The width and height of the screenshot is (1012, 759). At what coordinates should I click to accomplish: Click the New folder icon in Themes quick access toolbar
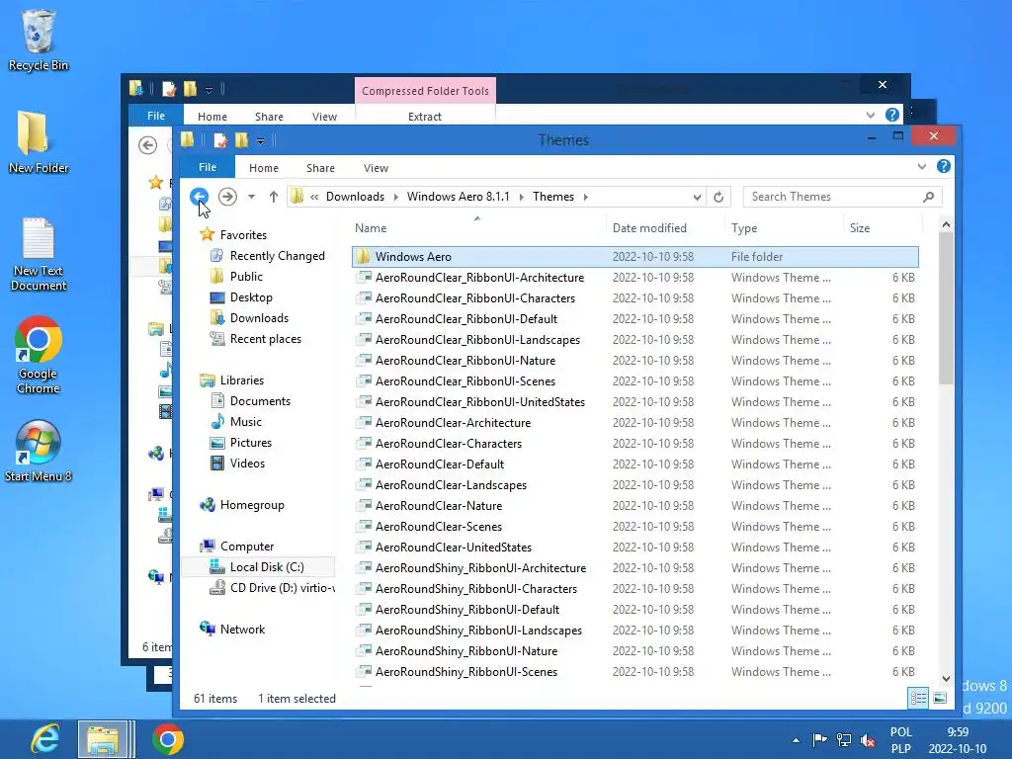click(x=242, y=140)
